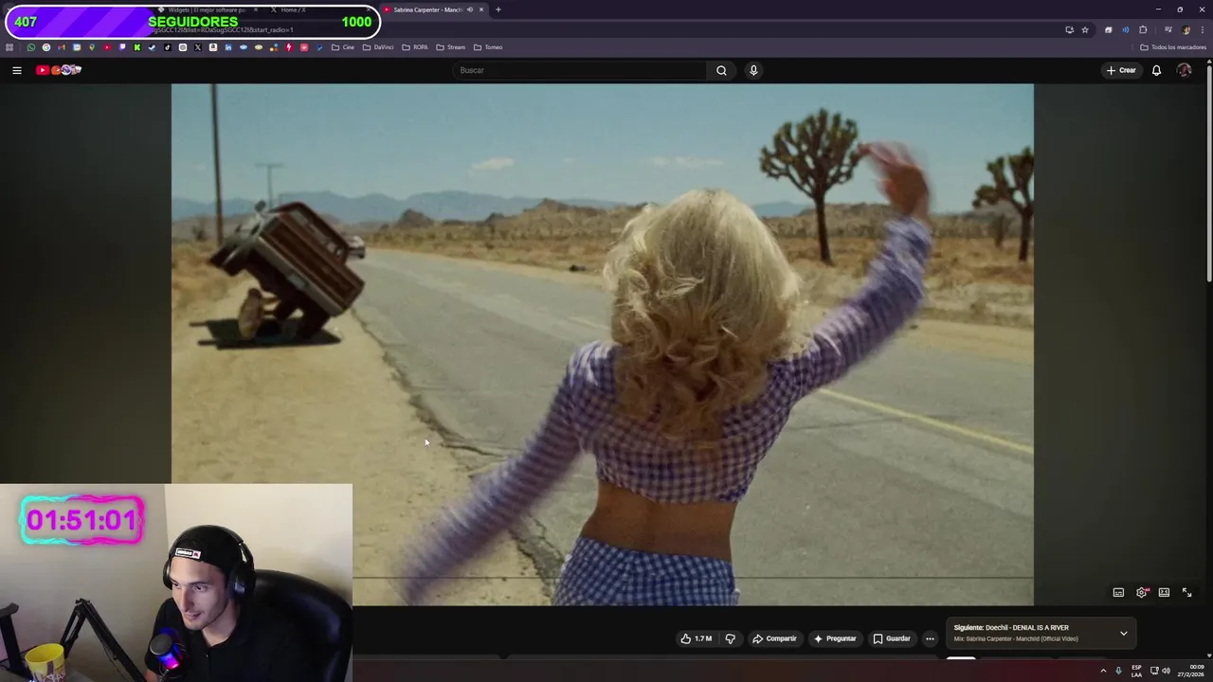Open the LinkedIn bookmark
1213x682 pixels.
[228, 47]
